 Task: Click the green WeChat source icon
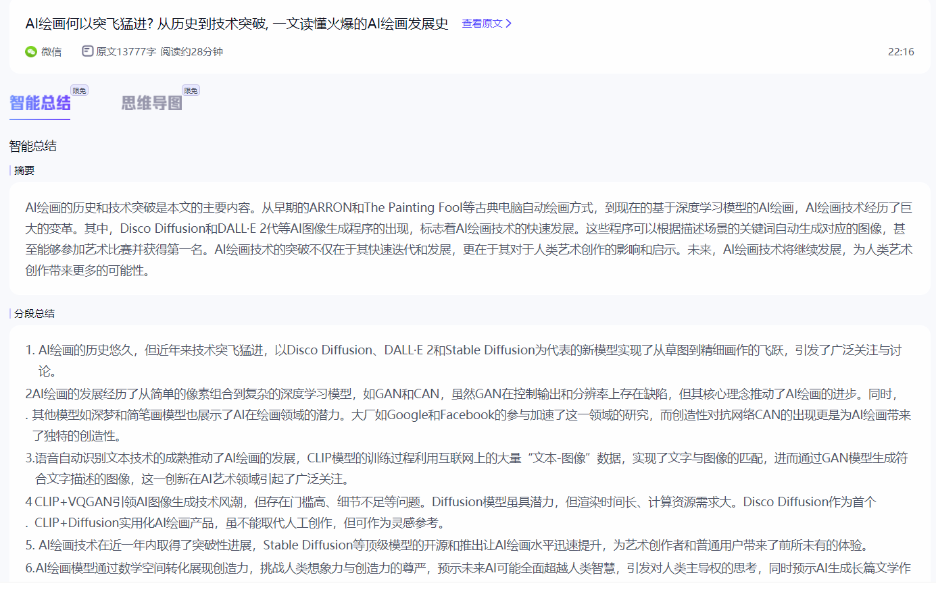pyautogui.click(x=31, y=52)
